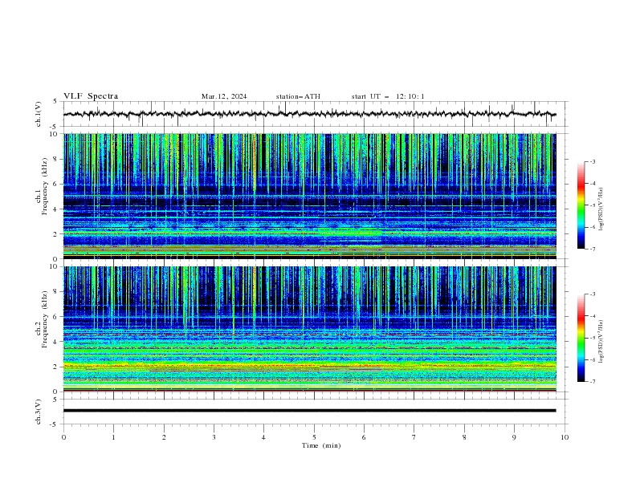
Task: Click time axis tick label "7"
Action: pyautogui.click(x=414, y=437)
